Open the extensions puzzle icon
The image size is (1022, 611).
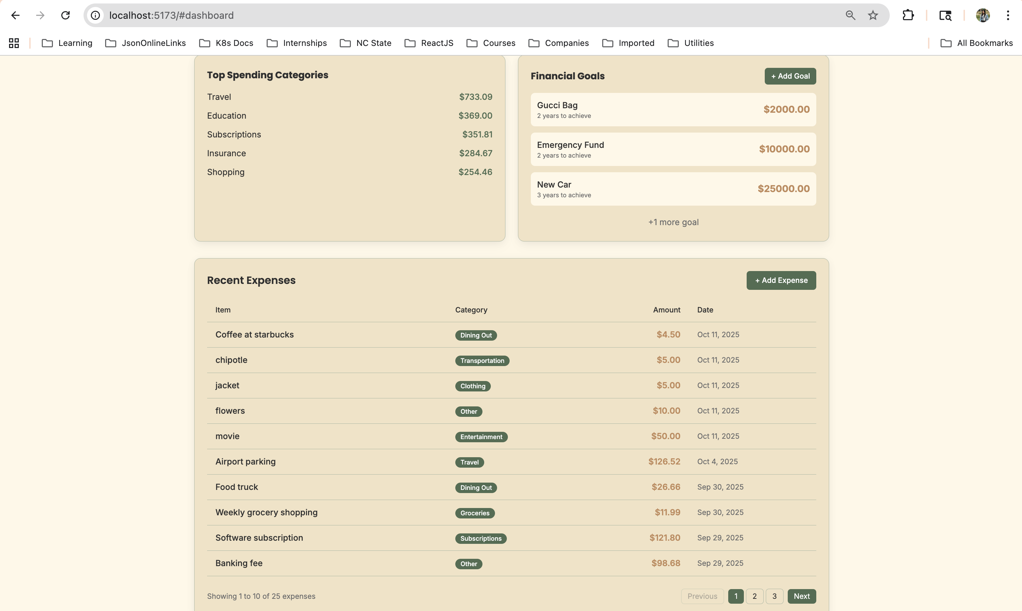(x=908, y=15)
